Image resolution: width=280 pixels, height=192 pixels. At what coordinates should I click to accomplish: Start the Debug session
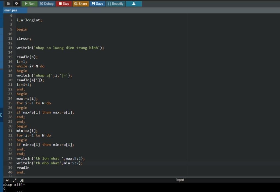click(46, 4)
